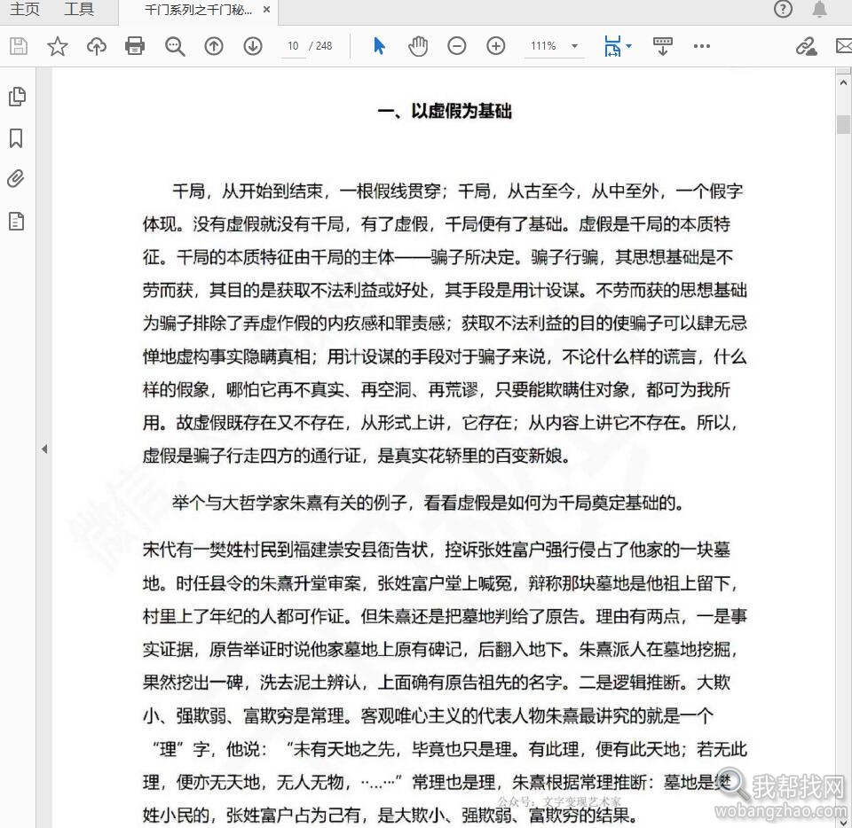Open bookmarks panel
The height and width of the screenshot is (828, 852).
[x=16, y=137]
